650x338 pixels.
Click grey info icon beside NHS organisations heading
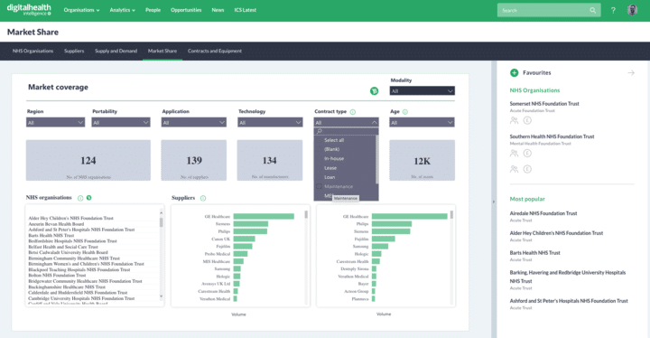point(80,198)
